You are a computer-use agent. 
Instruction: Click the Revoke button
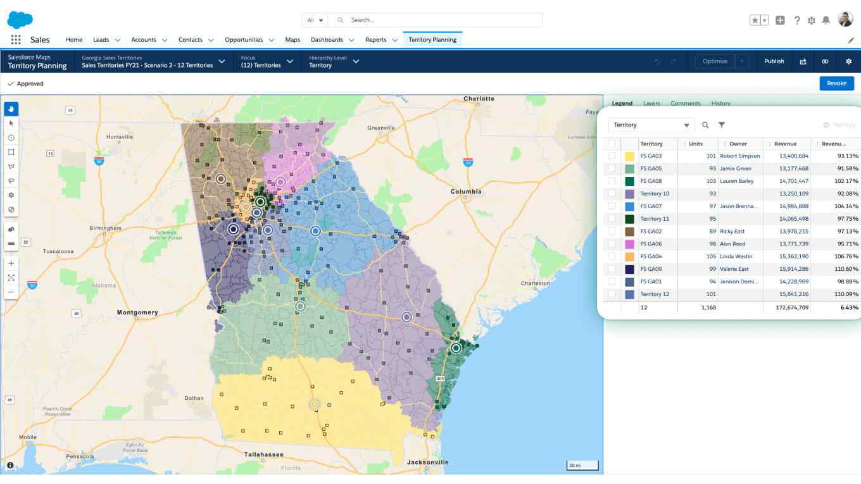836,84
